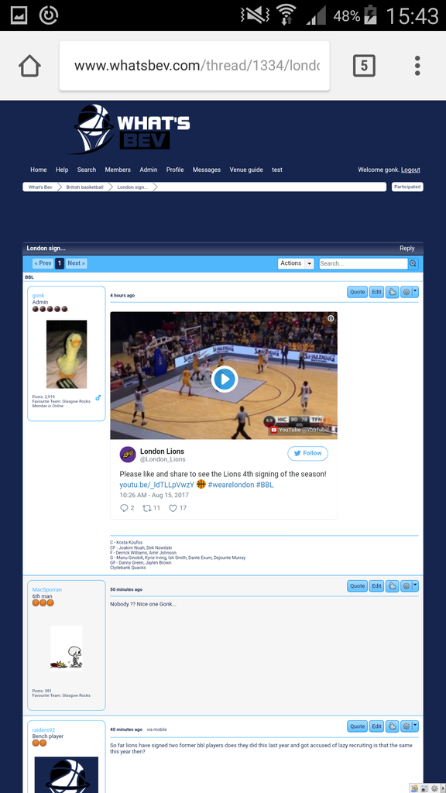Play the embedded basketball video
Screen dimensions: 446x793
[x=224, y=379]
